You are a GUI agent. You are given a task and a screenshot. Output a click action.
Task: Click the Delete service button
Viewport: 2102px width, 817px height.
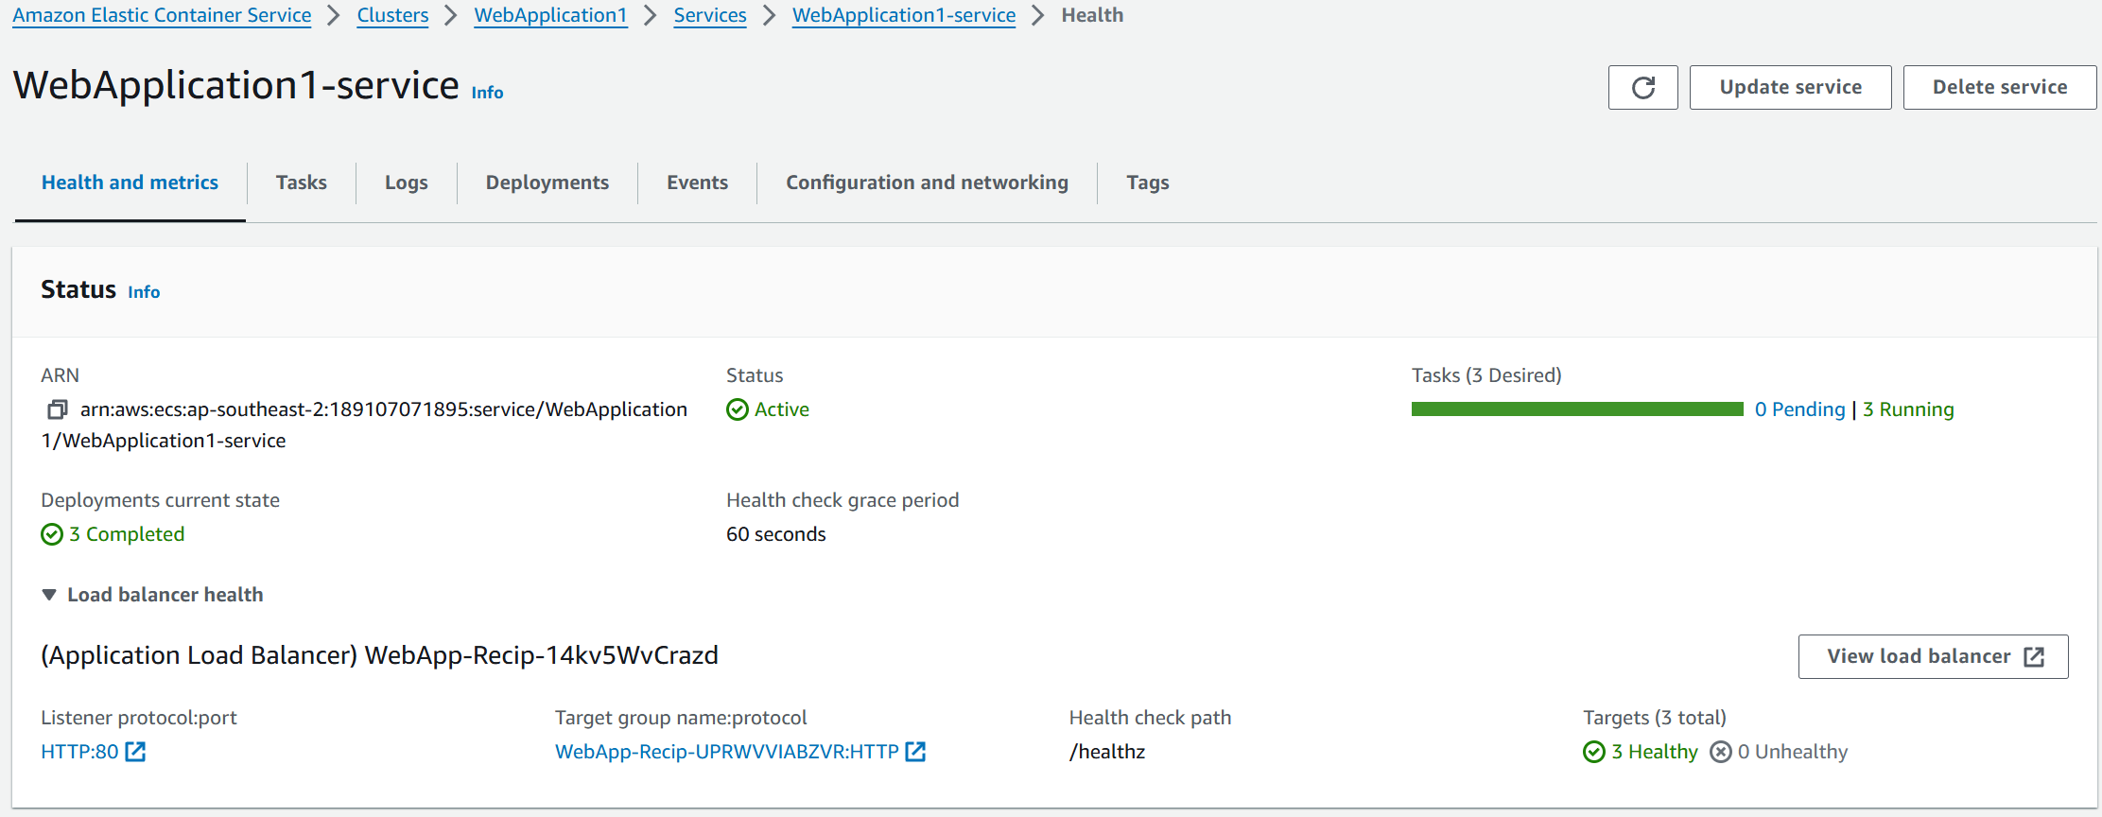tap(1999, 88)
